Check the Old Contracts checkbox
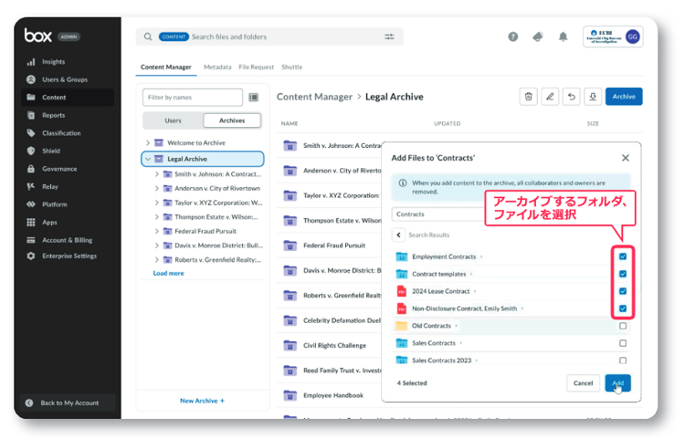The image size is (685, 439). coord(623,326)
